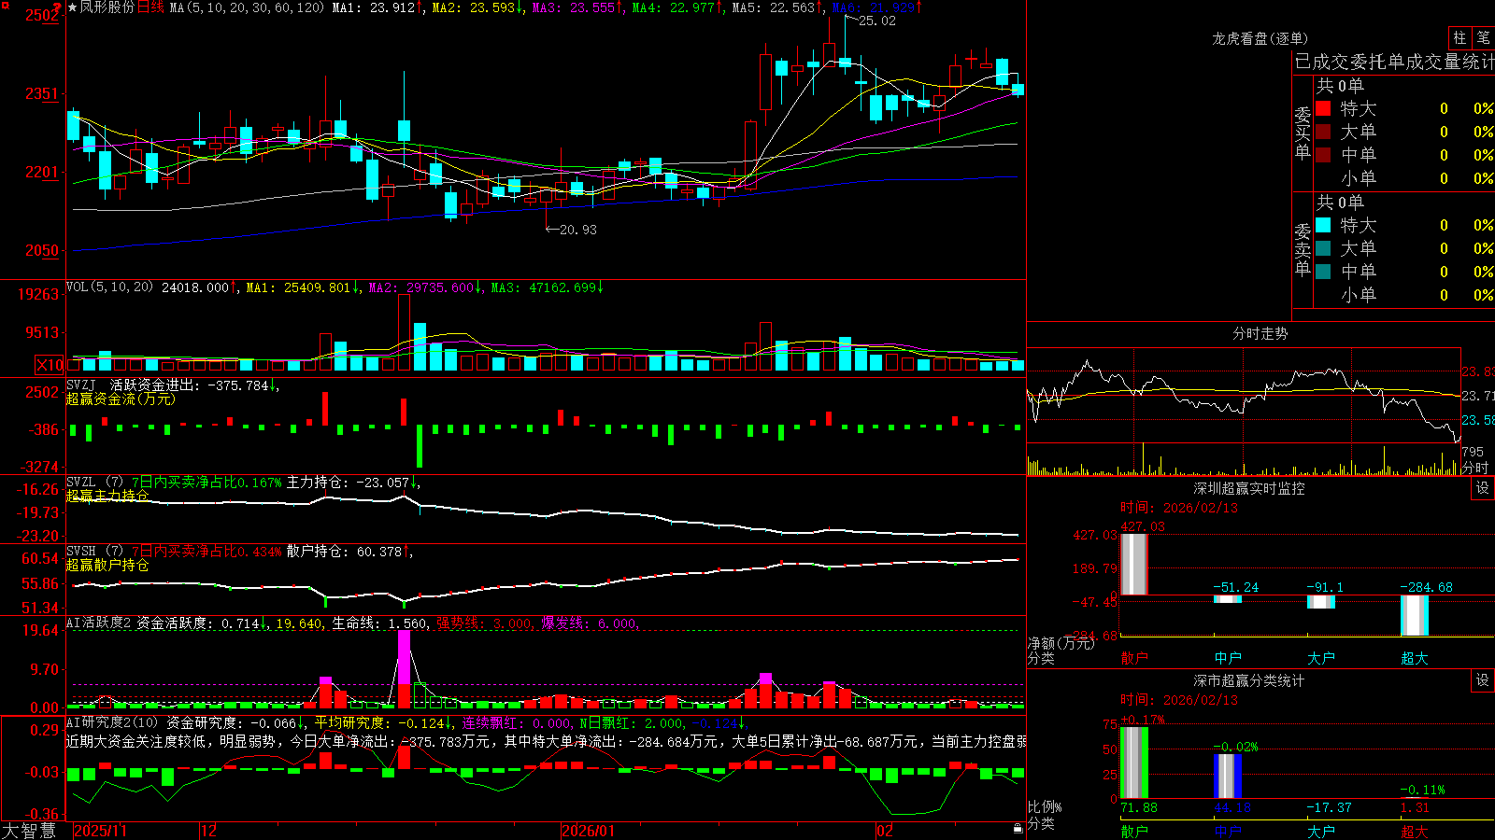Image resolution: width=1495 pixels, height=840 pixels.
Task: Jump to 2026/01 on the timeline
Action: pyautogui.click(x=588, y=831)
